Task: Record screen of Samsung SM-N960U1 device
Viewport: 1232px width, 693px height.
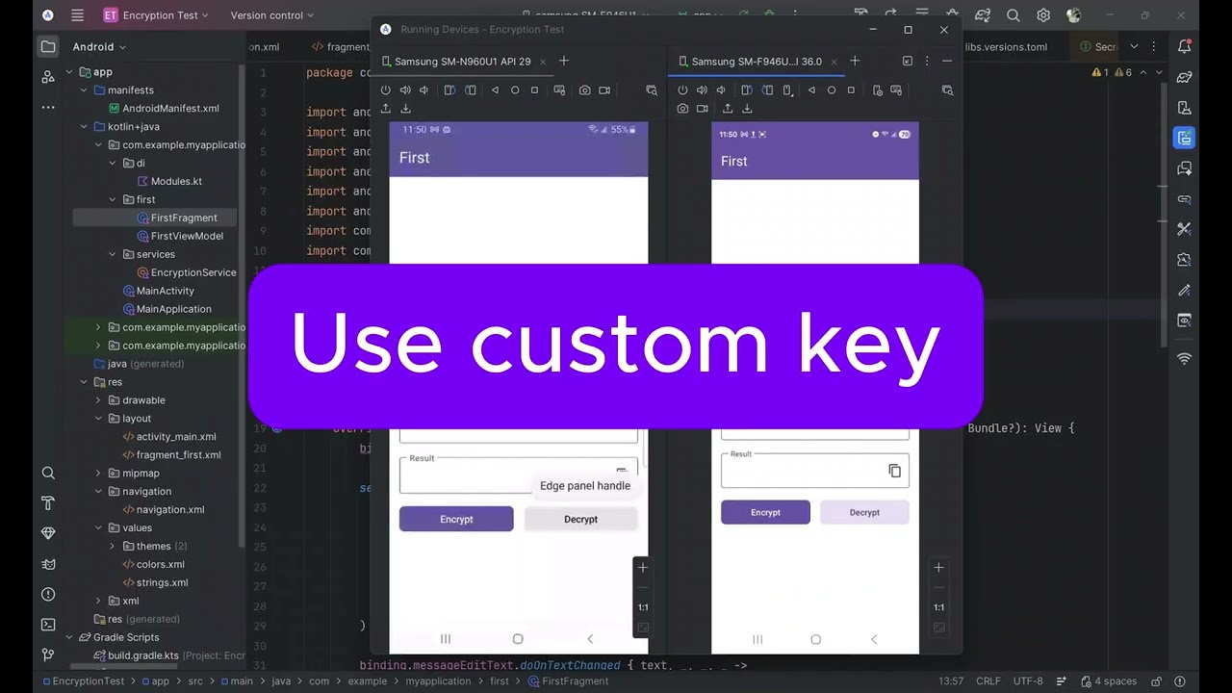Action: tap(604, 90)
